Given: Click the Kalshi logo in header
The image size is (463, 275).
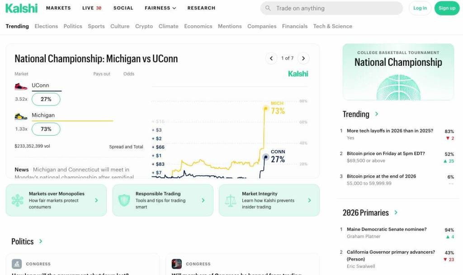Looking at the screenshot, I should [x=21, y=8].
